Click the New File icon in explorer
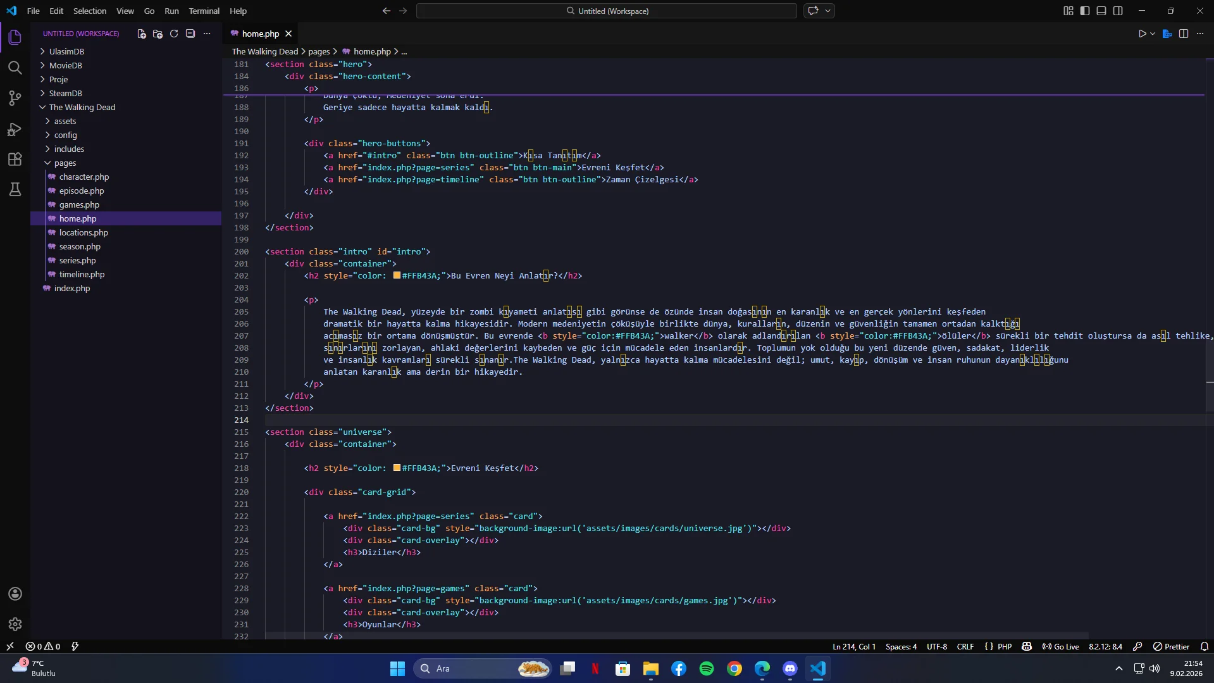This screenshot has height=683, width=1214. (142, 34)
